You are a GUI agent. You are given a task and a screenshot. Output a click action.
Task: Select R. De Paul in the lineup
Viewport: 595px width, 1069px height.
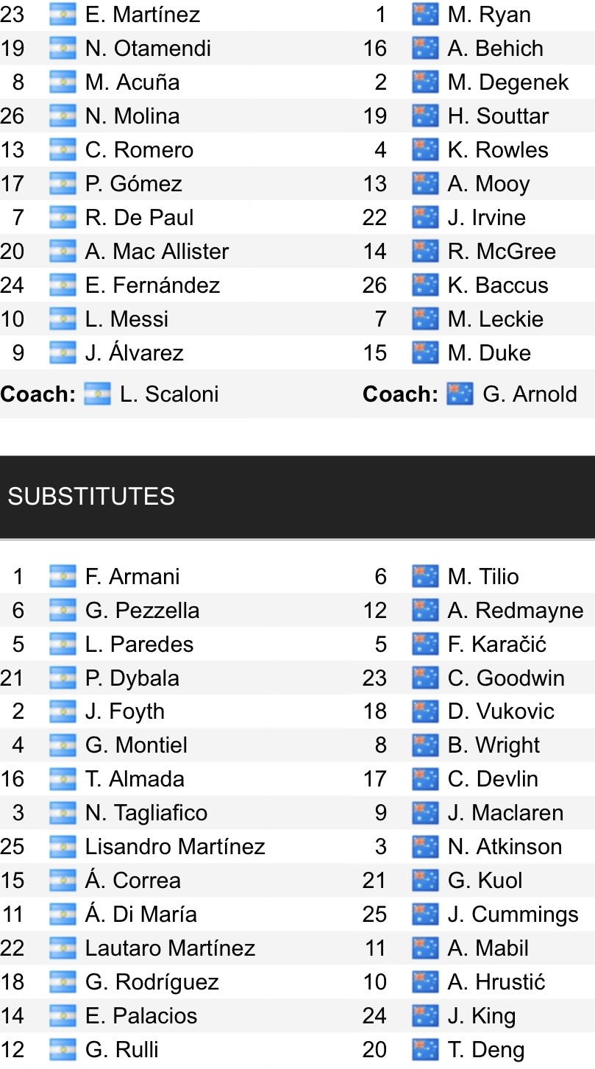click(140, 218)
